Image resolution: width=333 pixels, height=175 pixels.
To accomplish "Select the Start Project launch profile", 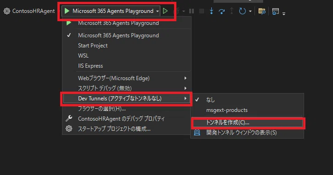I will pyautogui.click(x=127, y=46).
